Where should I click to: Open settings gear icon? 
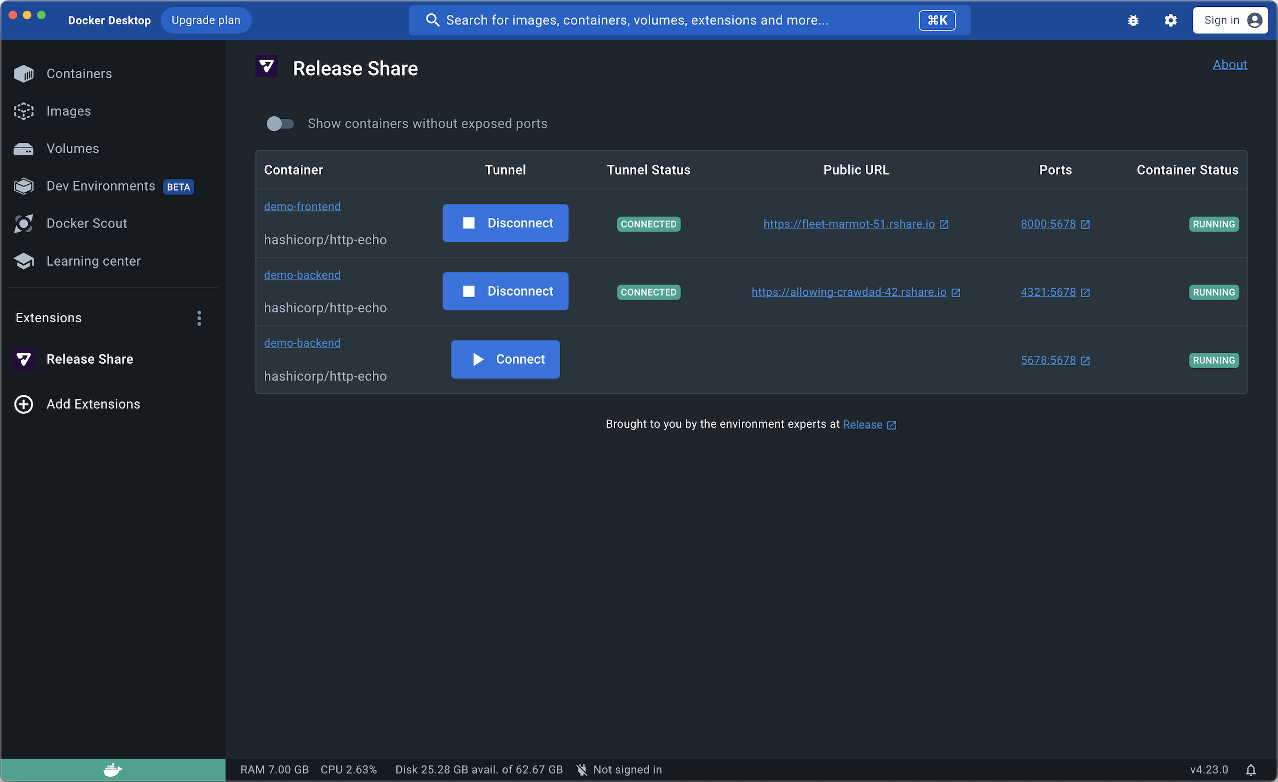click(x=1170, y=20)
